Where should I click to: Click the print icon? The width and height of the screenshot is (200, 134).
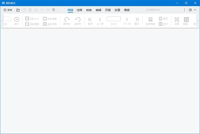pos(36,10)
